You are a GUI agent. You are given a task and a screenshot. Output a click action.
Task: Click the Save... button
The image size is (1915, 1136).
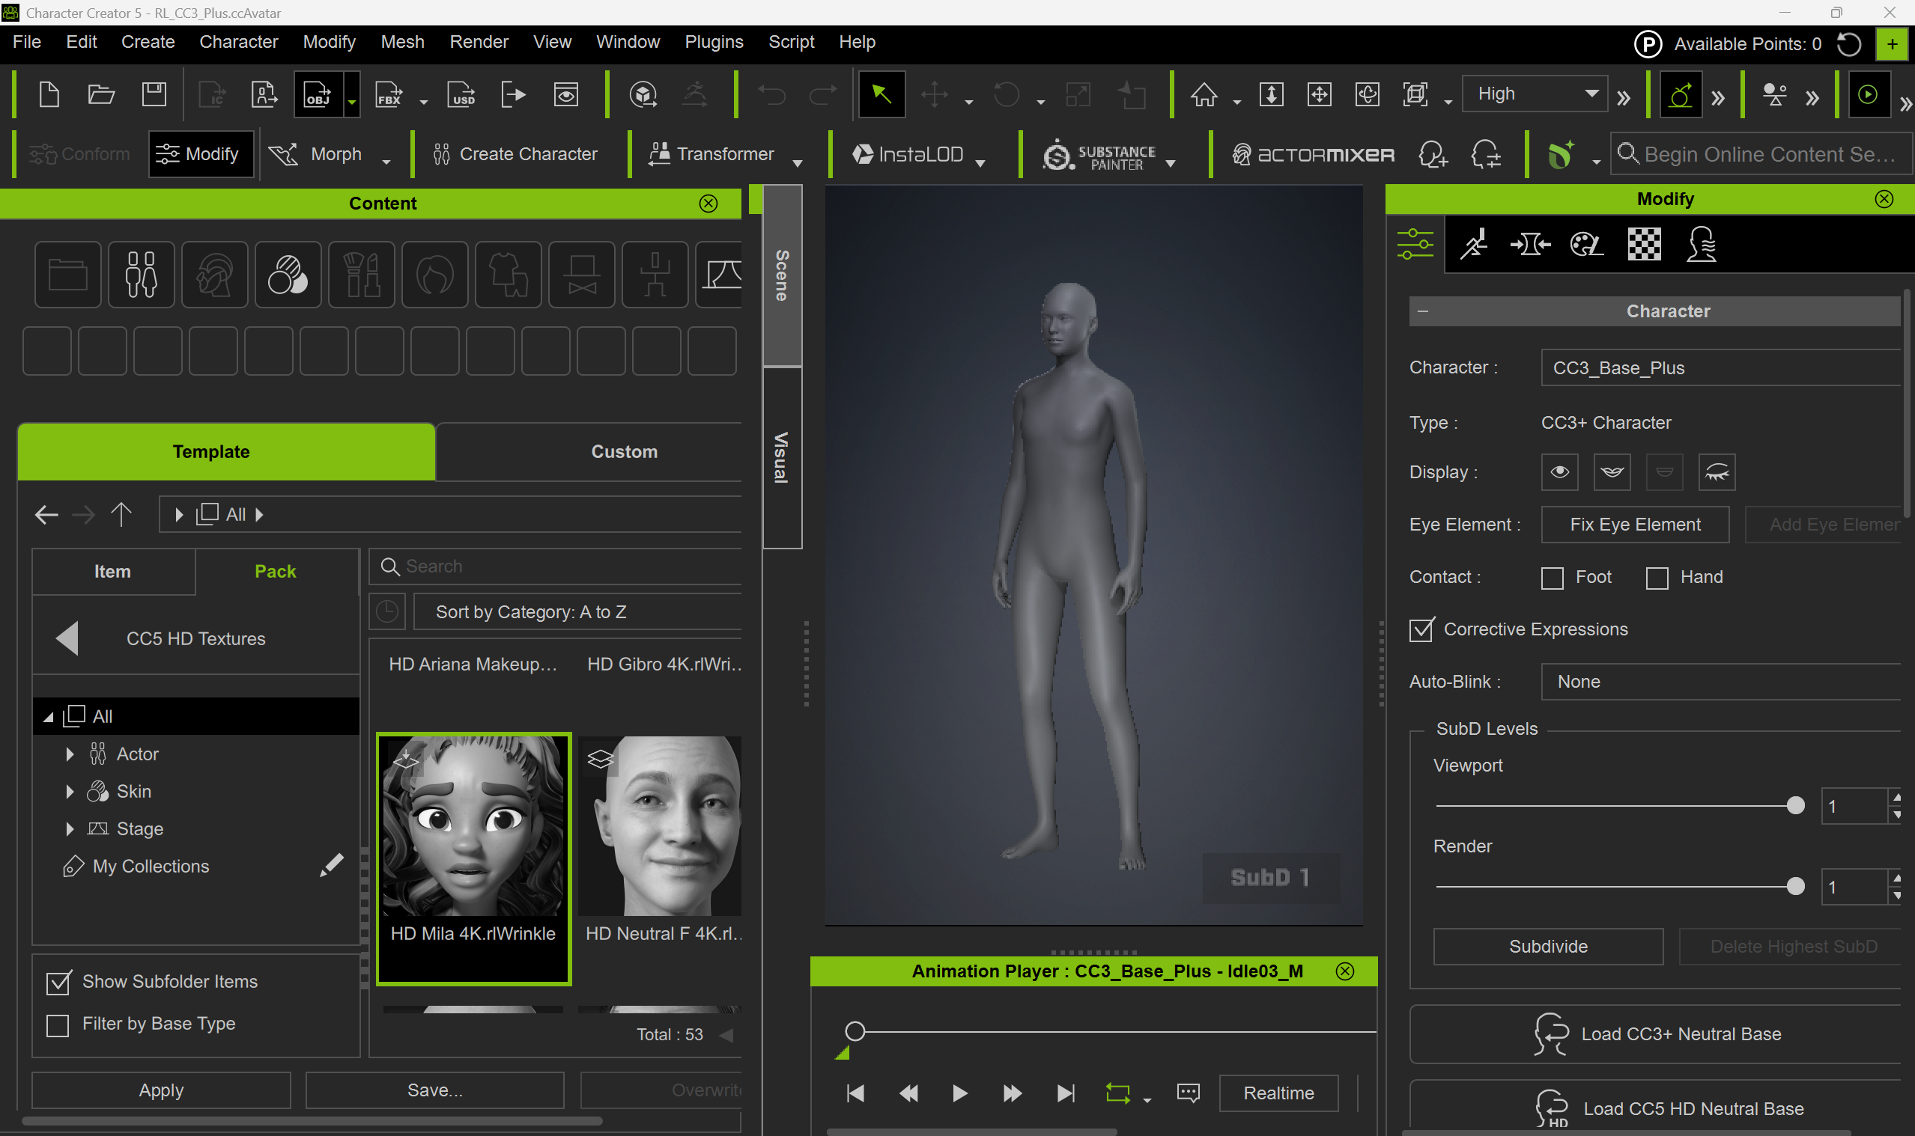pos(435,1090)
